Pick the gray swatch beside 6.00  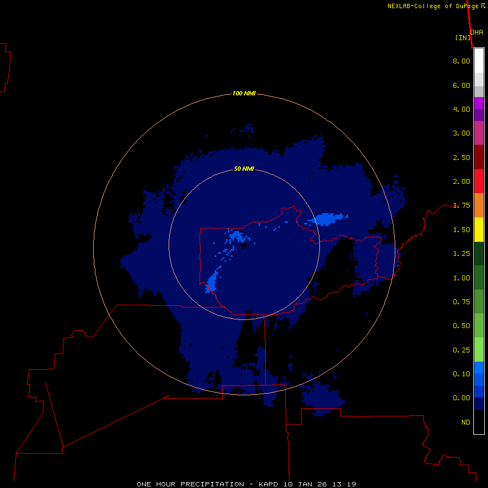pyautogui.click(x=479, y=91)
